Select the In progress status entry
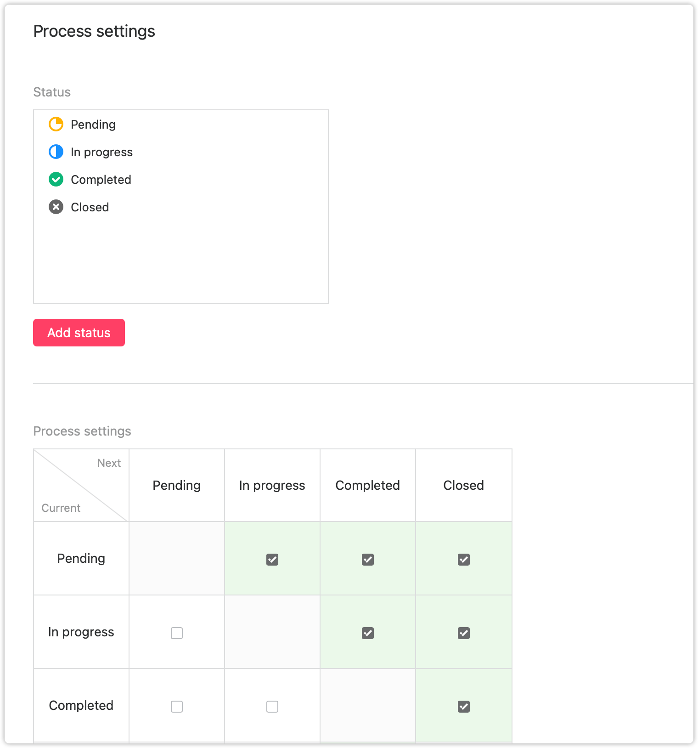The height and width of the screenshot is (748, 698). [181, 152]
